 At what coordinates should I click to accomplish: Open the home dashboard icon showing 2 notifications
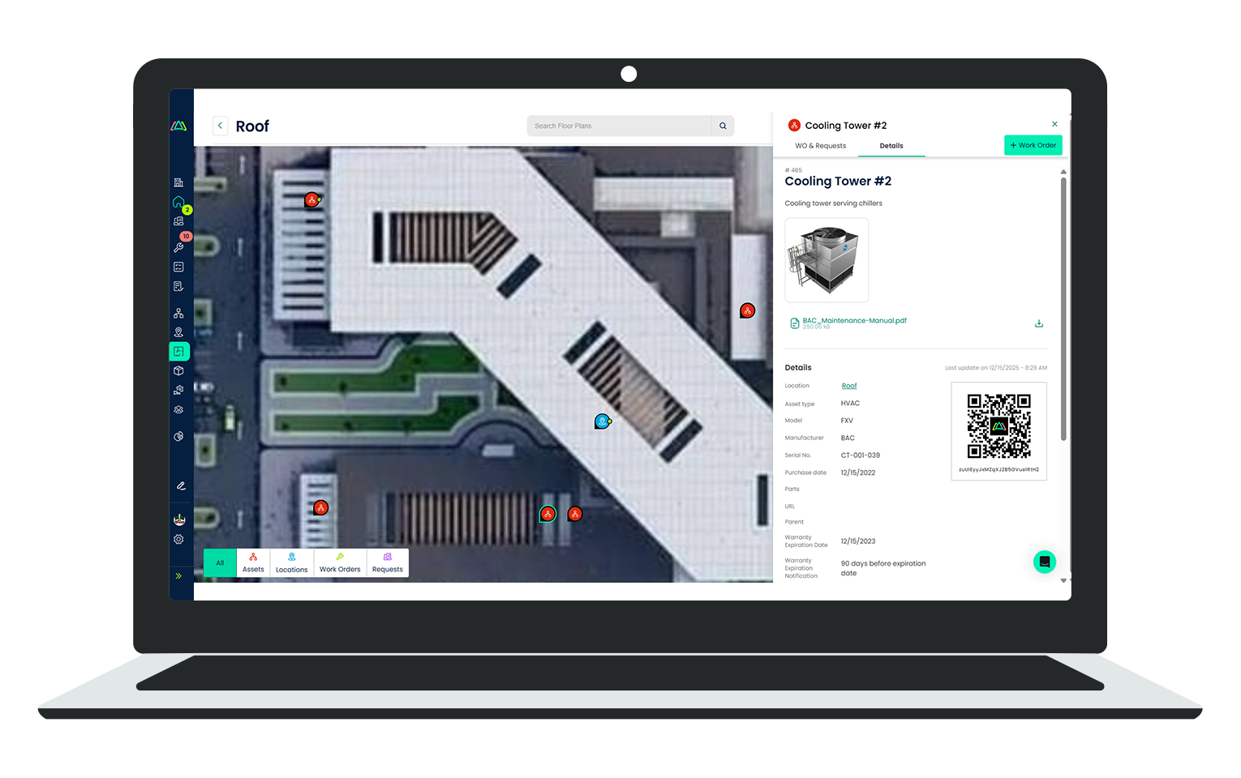179,203
